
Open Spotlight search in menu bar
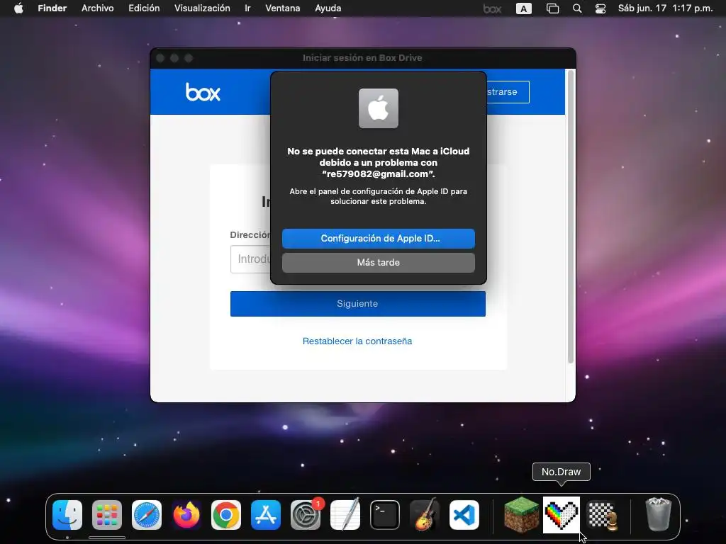click(x=577, y=8)
